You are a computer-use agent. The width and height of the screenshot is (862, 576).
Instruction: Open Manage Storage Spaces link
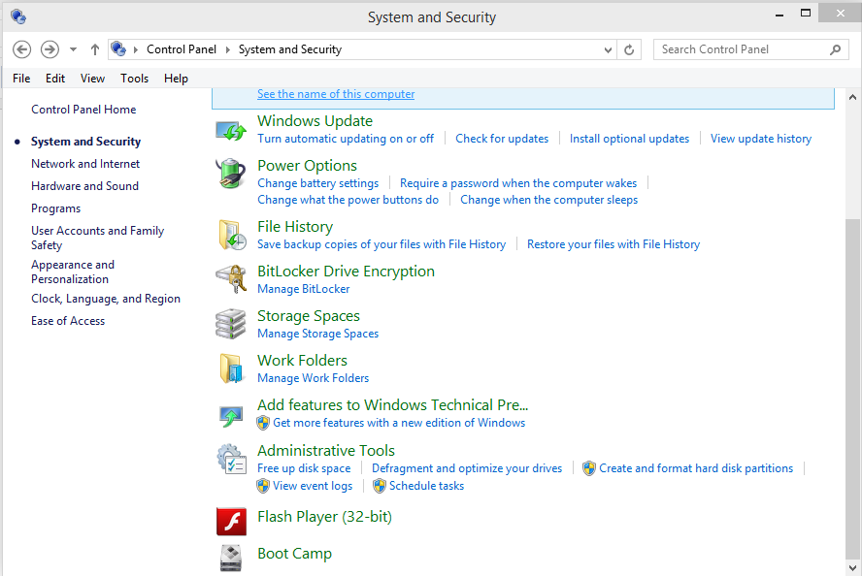tap(317, 334)
